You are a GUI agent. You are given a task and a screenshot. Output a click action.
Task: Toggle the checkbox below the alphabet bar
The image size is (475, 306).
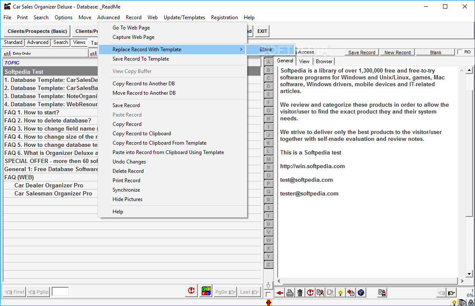pyautogui.click(x=268, y=294)
